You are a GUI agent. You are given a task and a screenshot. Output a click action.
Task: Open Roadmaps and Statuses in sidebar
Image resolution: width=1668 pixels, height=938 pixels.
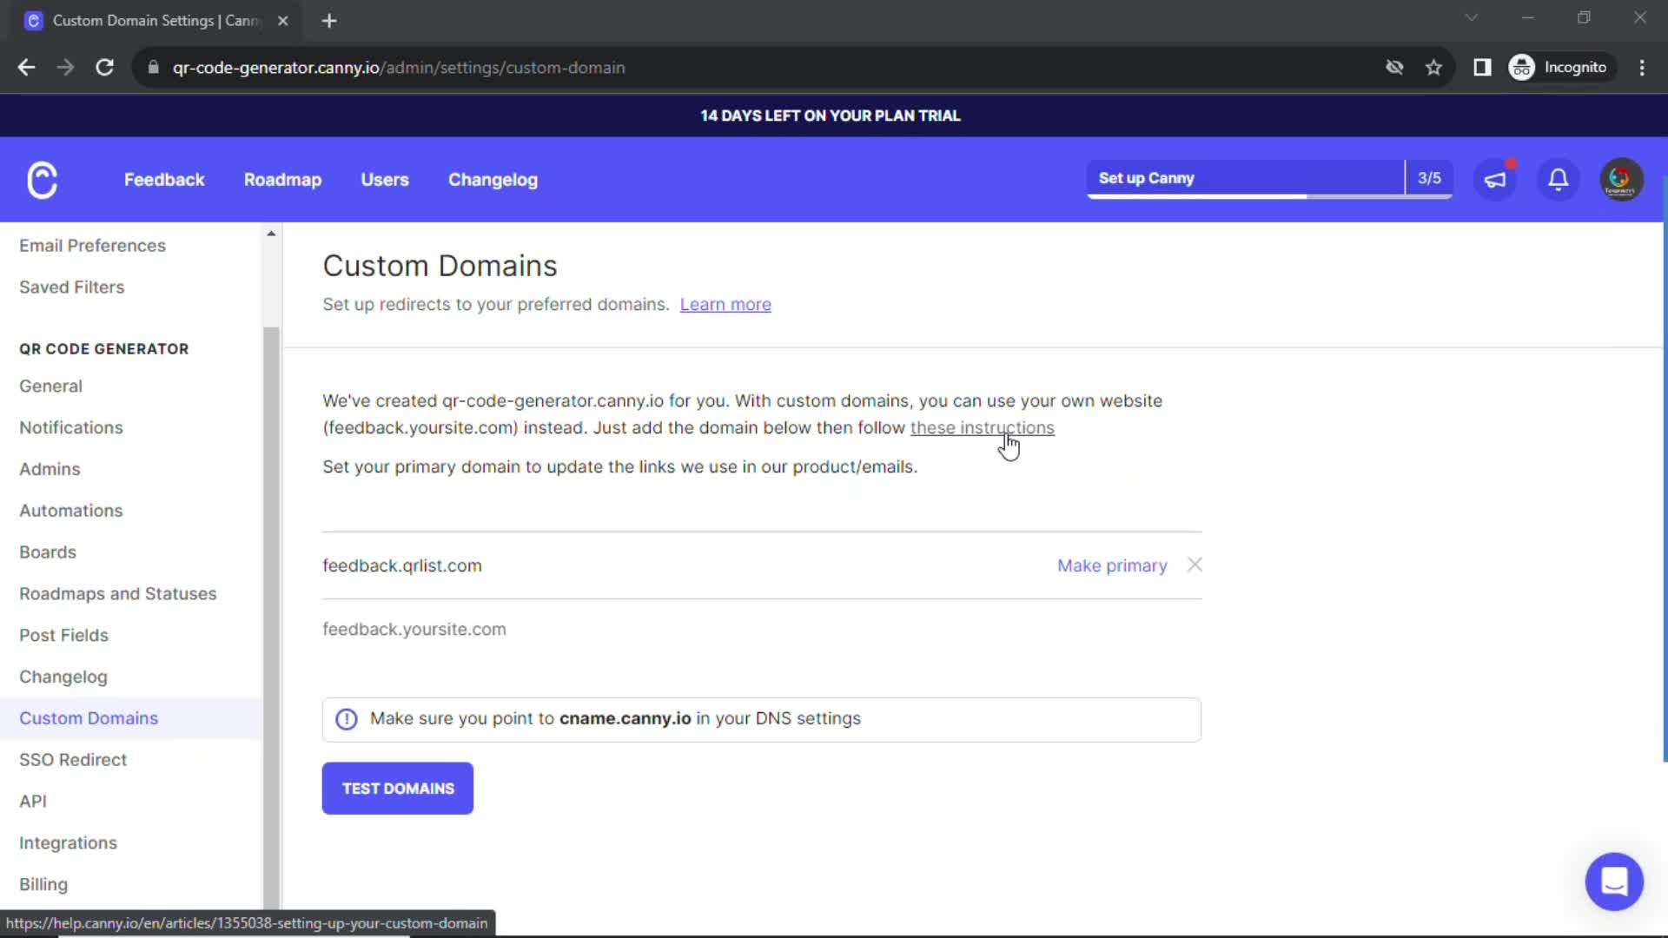pos(118,594)
